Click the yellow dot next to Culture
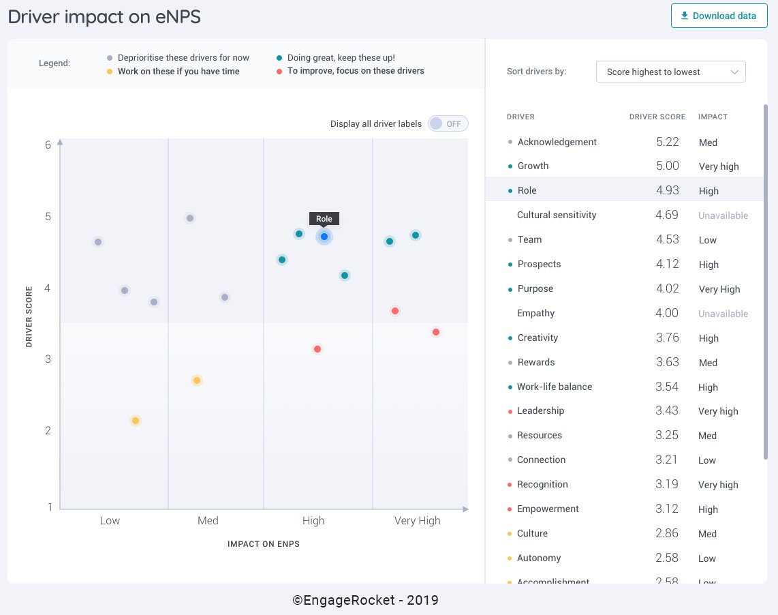778x615 pixels. click(509, 533)
